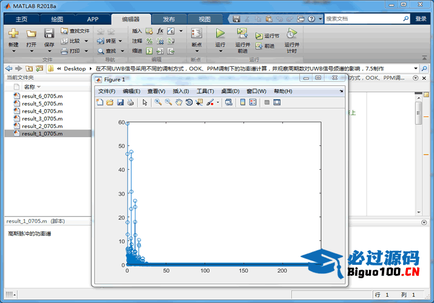This screenshot has width=434, height=303.
Task: Select result_3_0705.m in the file list
Action: pyautogui.click(x=42, y=119)
